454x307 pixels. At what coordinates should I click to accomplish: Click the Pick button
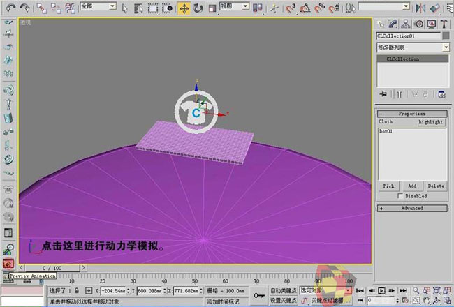coord(388,186)
